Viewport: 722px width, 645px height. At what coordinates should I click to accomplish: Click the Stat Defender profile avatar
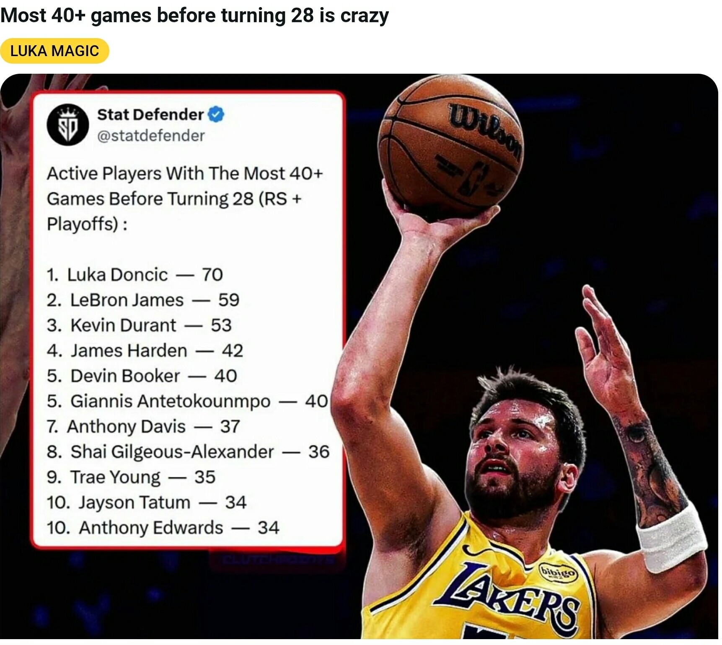tap(67, 125)
